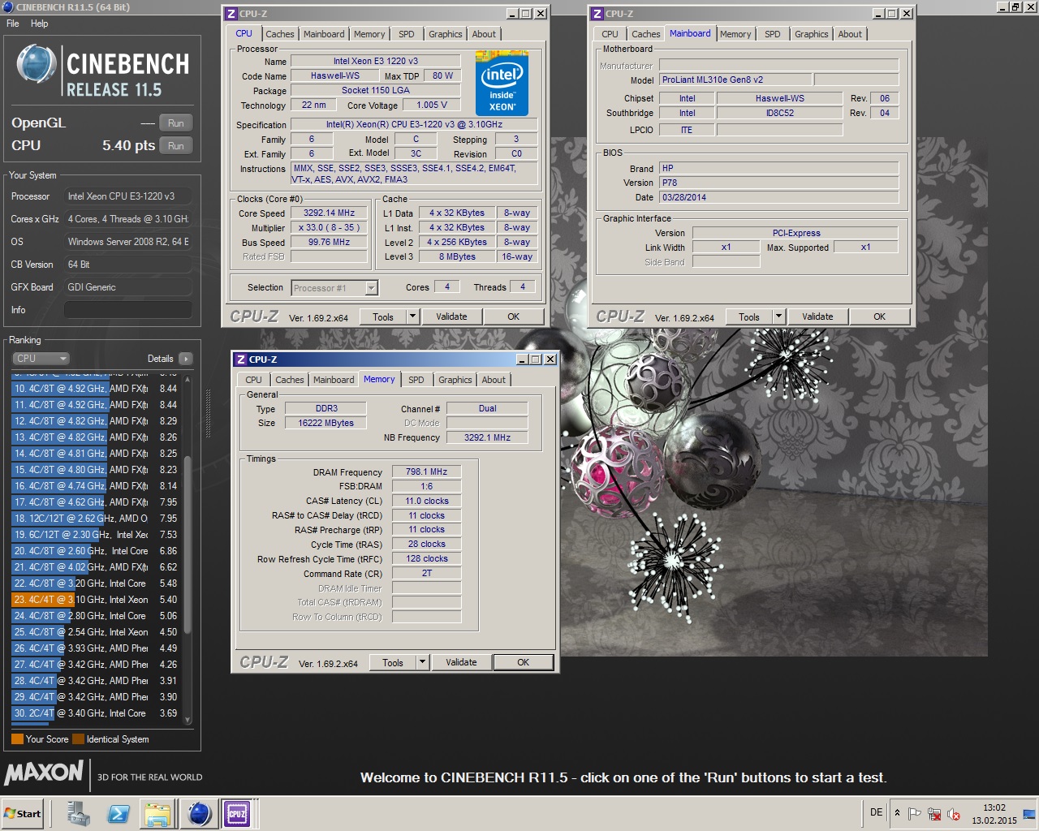1039x831 pixels.
Task: Click the DRAM Frequency value 798.1 MHz
Action: [426, 471]
